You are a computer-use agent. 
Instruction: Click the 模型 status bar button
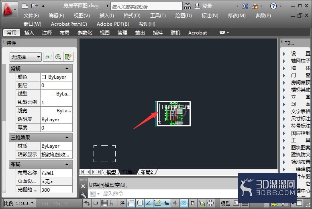coord(225,203)
